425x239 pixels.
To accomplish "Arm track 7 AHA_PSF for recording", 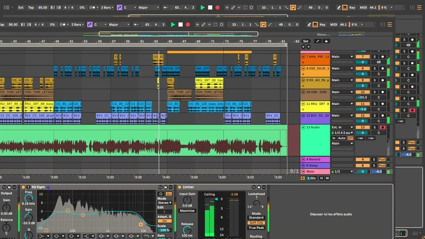I will click(382, 57).
